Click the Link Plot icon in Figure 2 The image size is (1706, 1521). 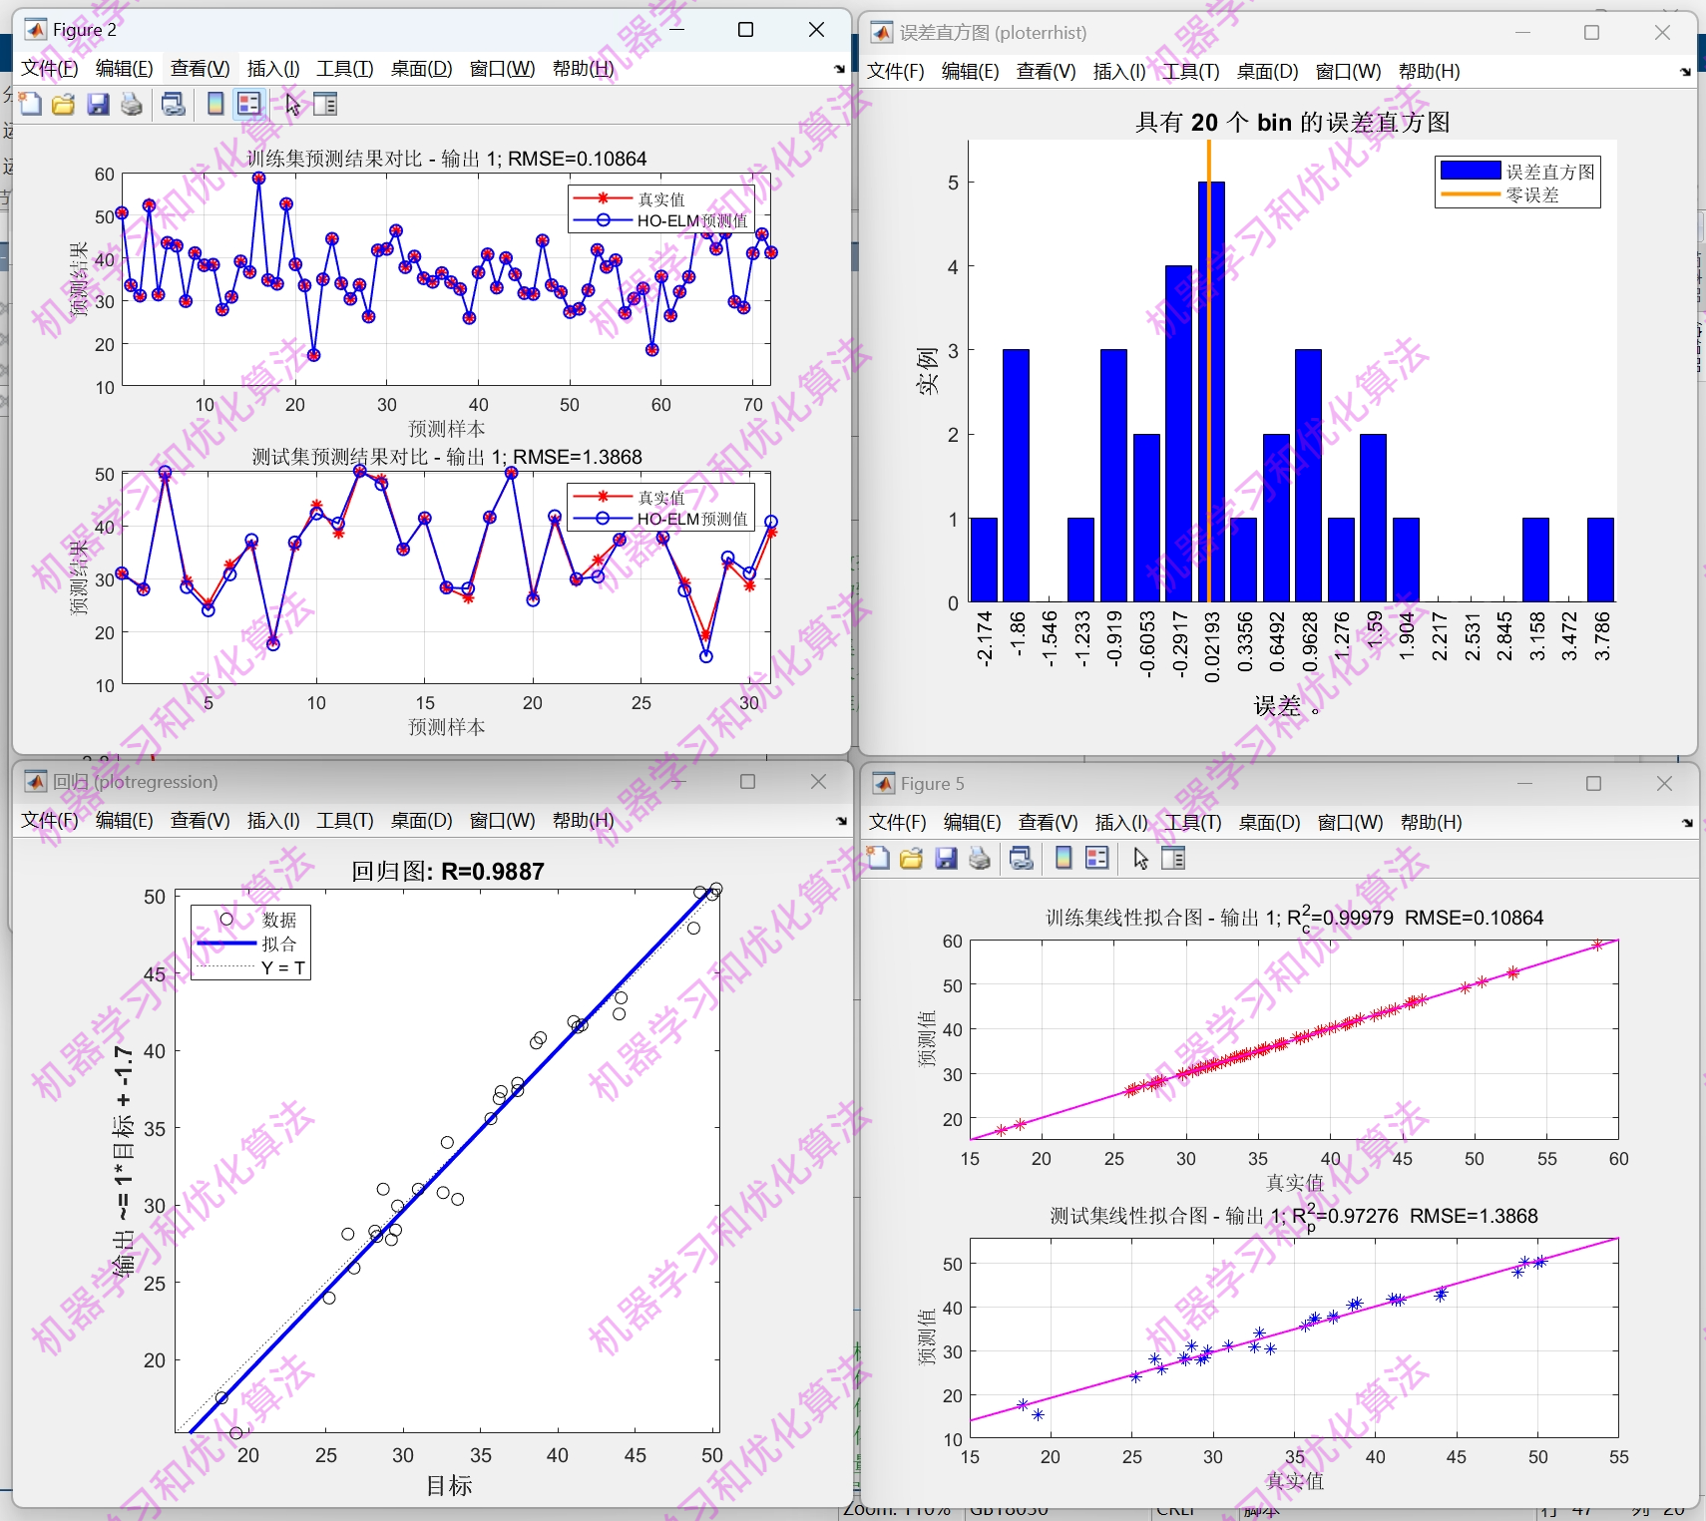172,103
